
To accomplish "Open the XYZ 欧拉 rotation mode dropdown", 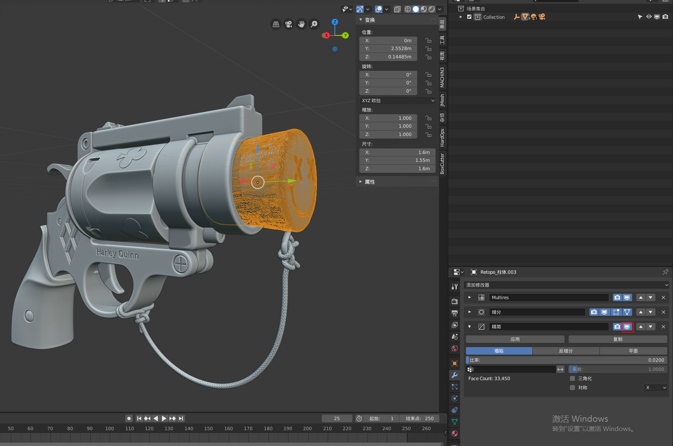I will coord(398,101).
